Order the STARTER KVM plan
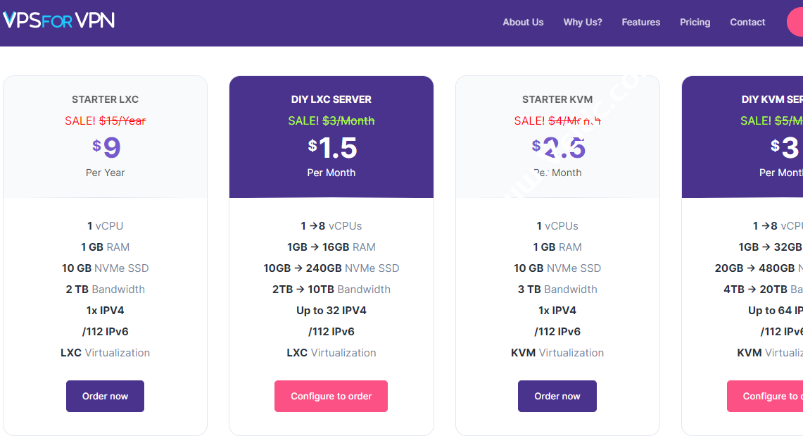 pyautogui.click(x=557, y=396)
